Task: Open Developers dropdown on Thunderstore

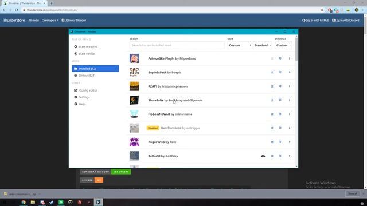Action: 50,21
